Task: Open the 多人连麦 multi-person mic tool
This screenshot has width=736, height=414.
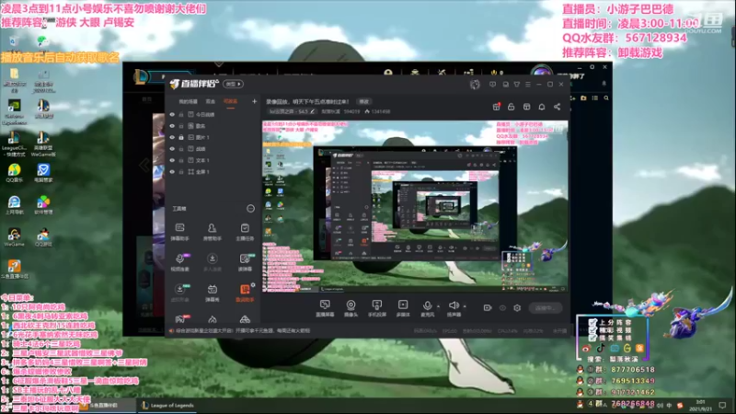Action: (x=213, y=262)
